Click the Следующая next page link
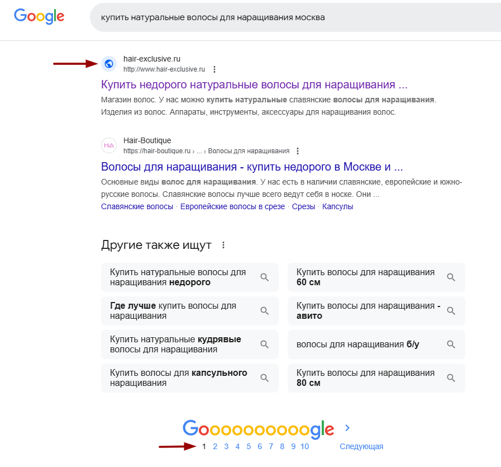 361,446
